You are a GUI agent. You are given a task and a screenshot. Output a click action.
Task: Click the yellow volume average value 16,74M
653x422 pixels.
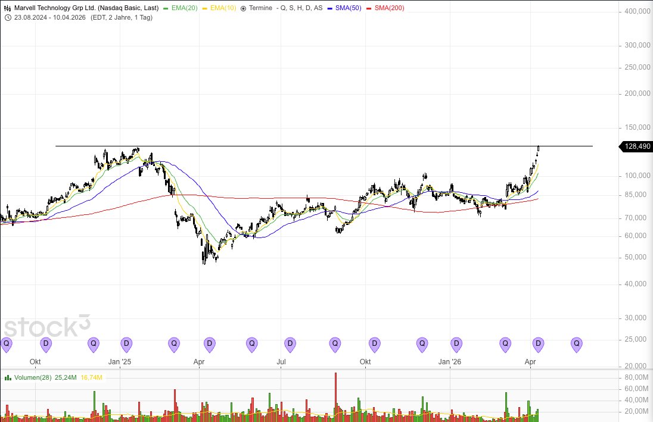click(91, 378)
